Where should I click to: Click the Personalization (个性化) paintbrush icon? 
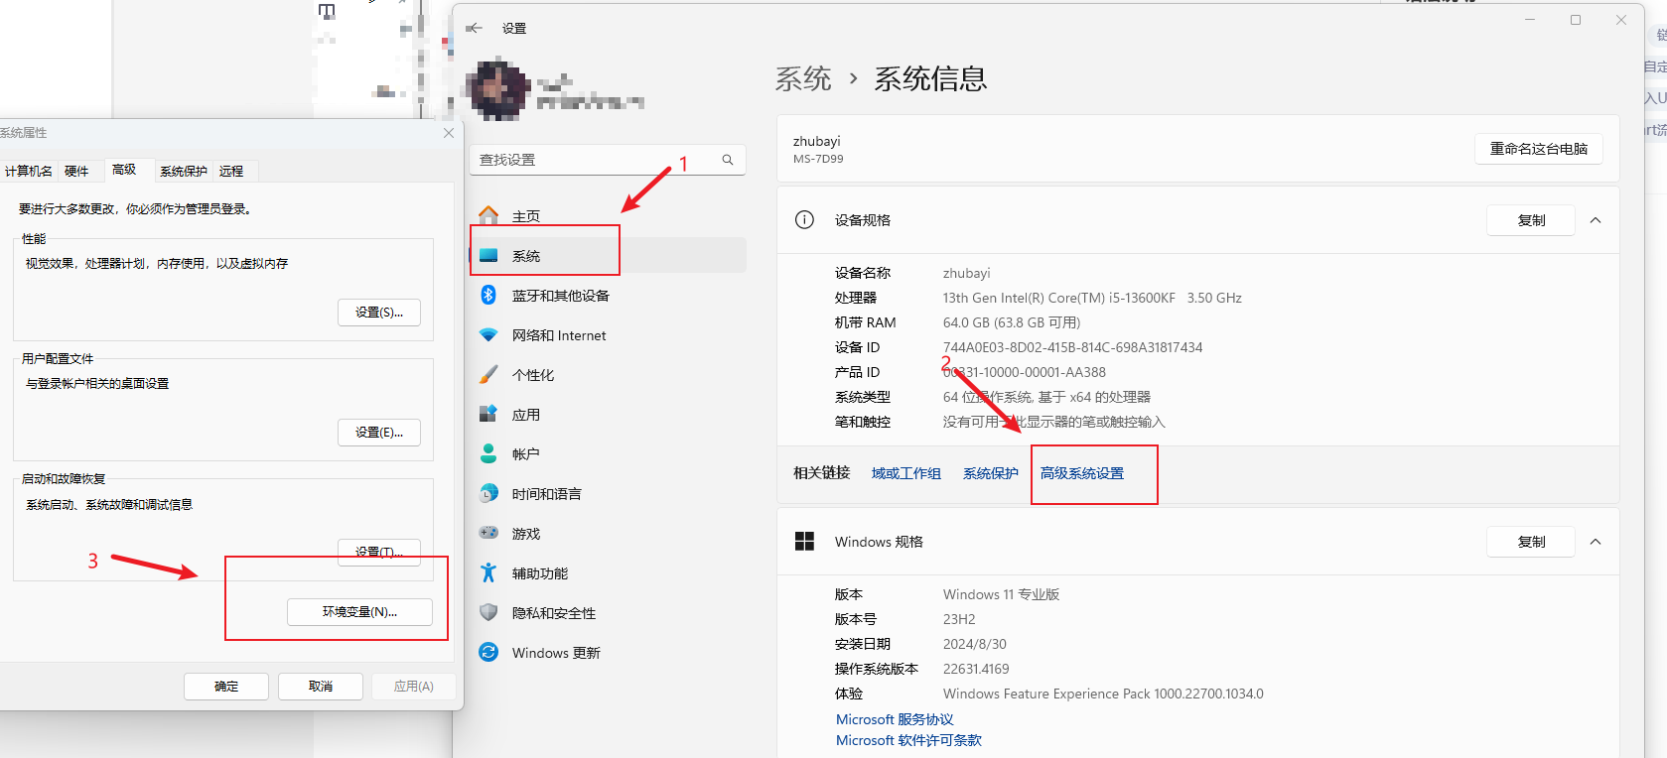point(488,374)
